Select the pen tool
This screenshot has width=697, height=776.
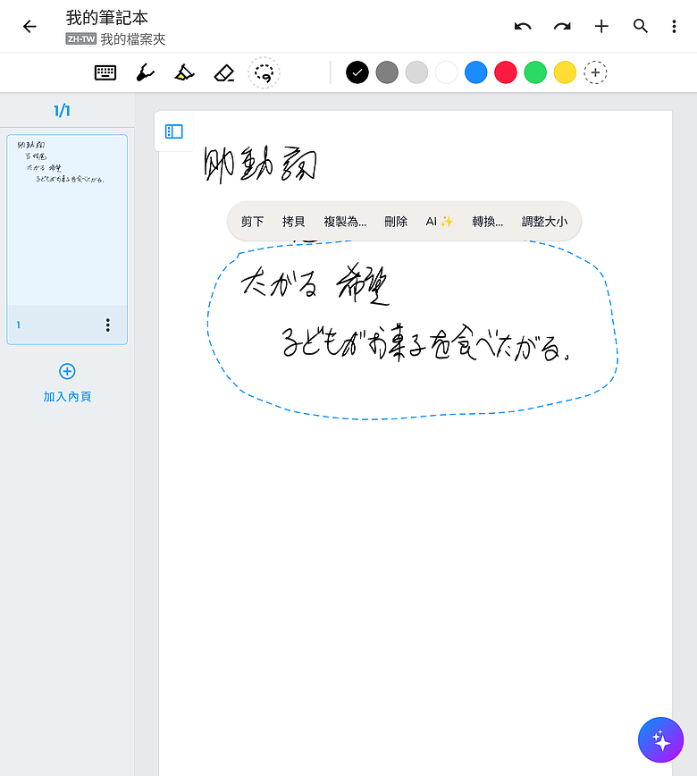(x=145, y=72)
